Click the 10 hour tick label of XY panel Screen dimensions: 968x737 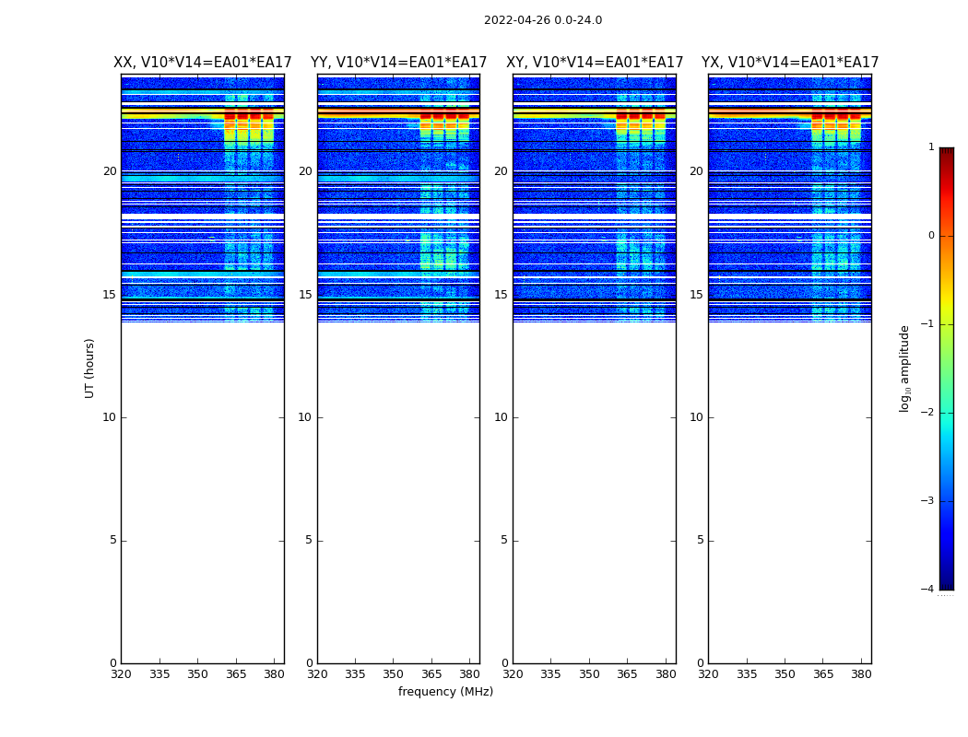[502, 417]
